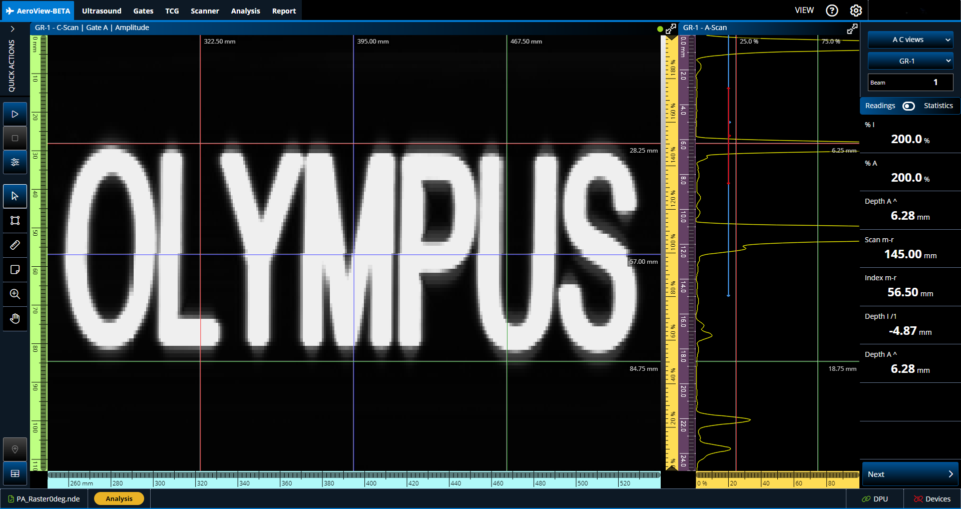The height and width of the screenshot is (509, 961).
Task: Open the acquisition settings filter icon
Action: (x=15, y=162)
